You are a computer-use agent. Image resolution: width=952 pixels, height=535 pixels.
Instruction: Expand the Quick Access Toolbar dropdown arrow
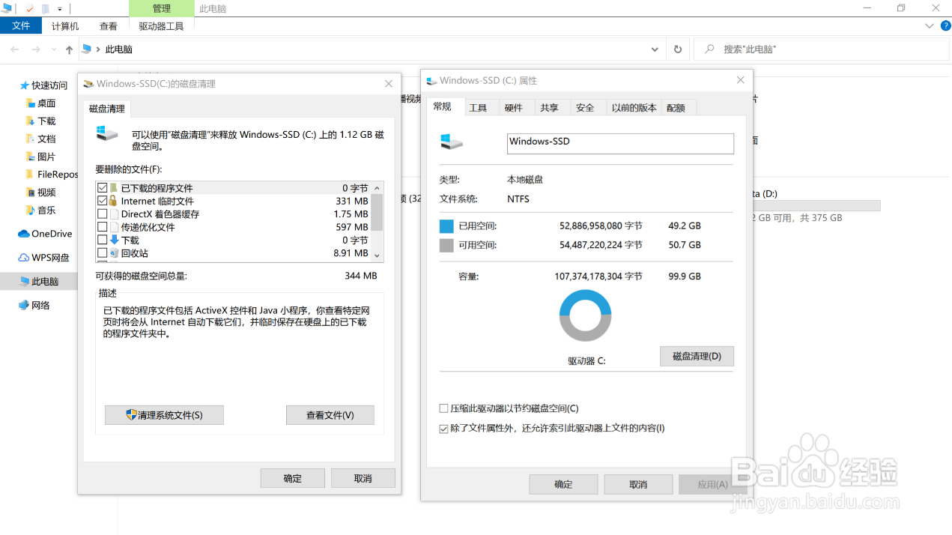pos(60,8)
